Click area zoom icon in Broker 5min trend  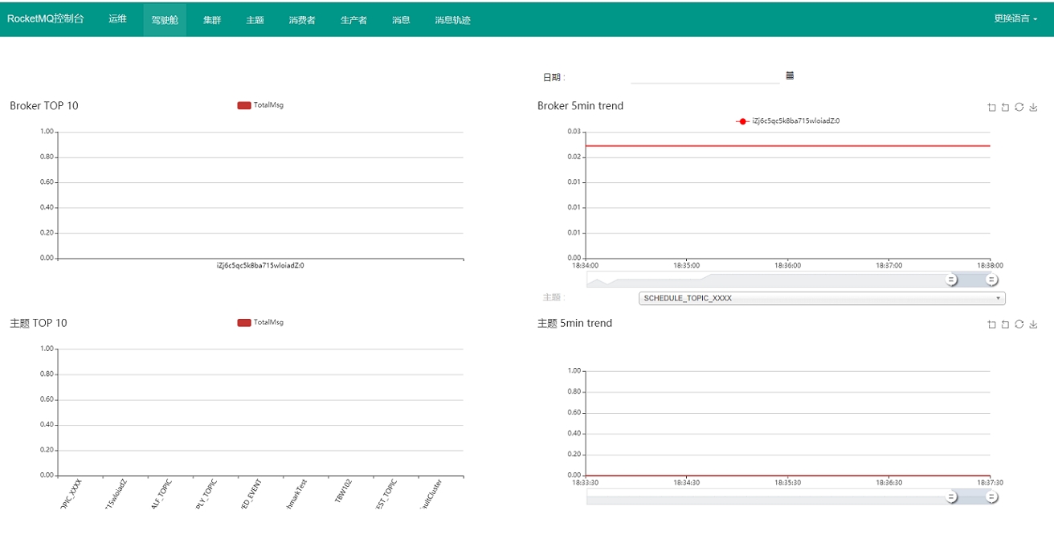(x=991, y=107)
